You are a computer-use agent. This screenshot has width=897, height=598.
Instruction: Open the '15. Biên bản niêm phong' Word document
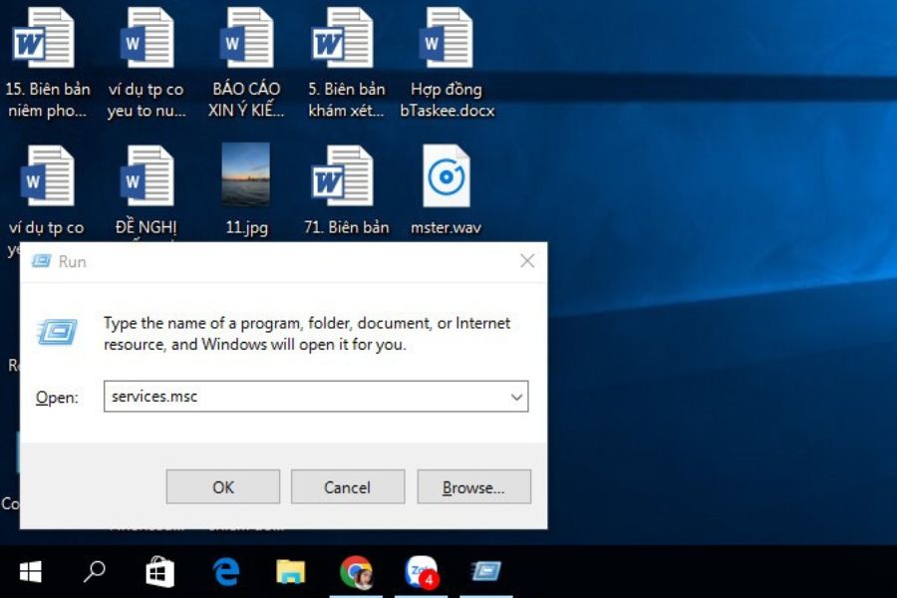click(x=45, y=40)
